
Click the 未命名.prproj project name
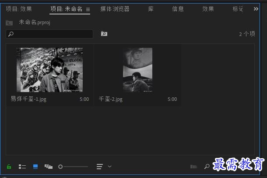tap(35, 22)
